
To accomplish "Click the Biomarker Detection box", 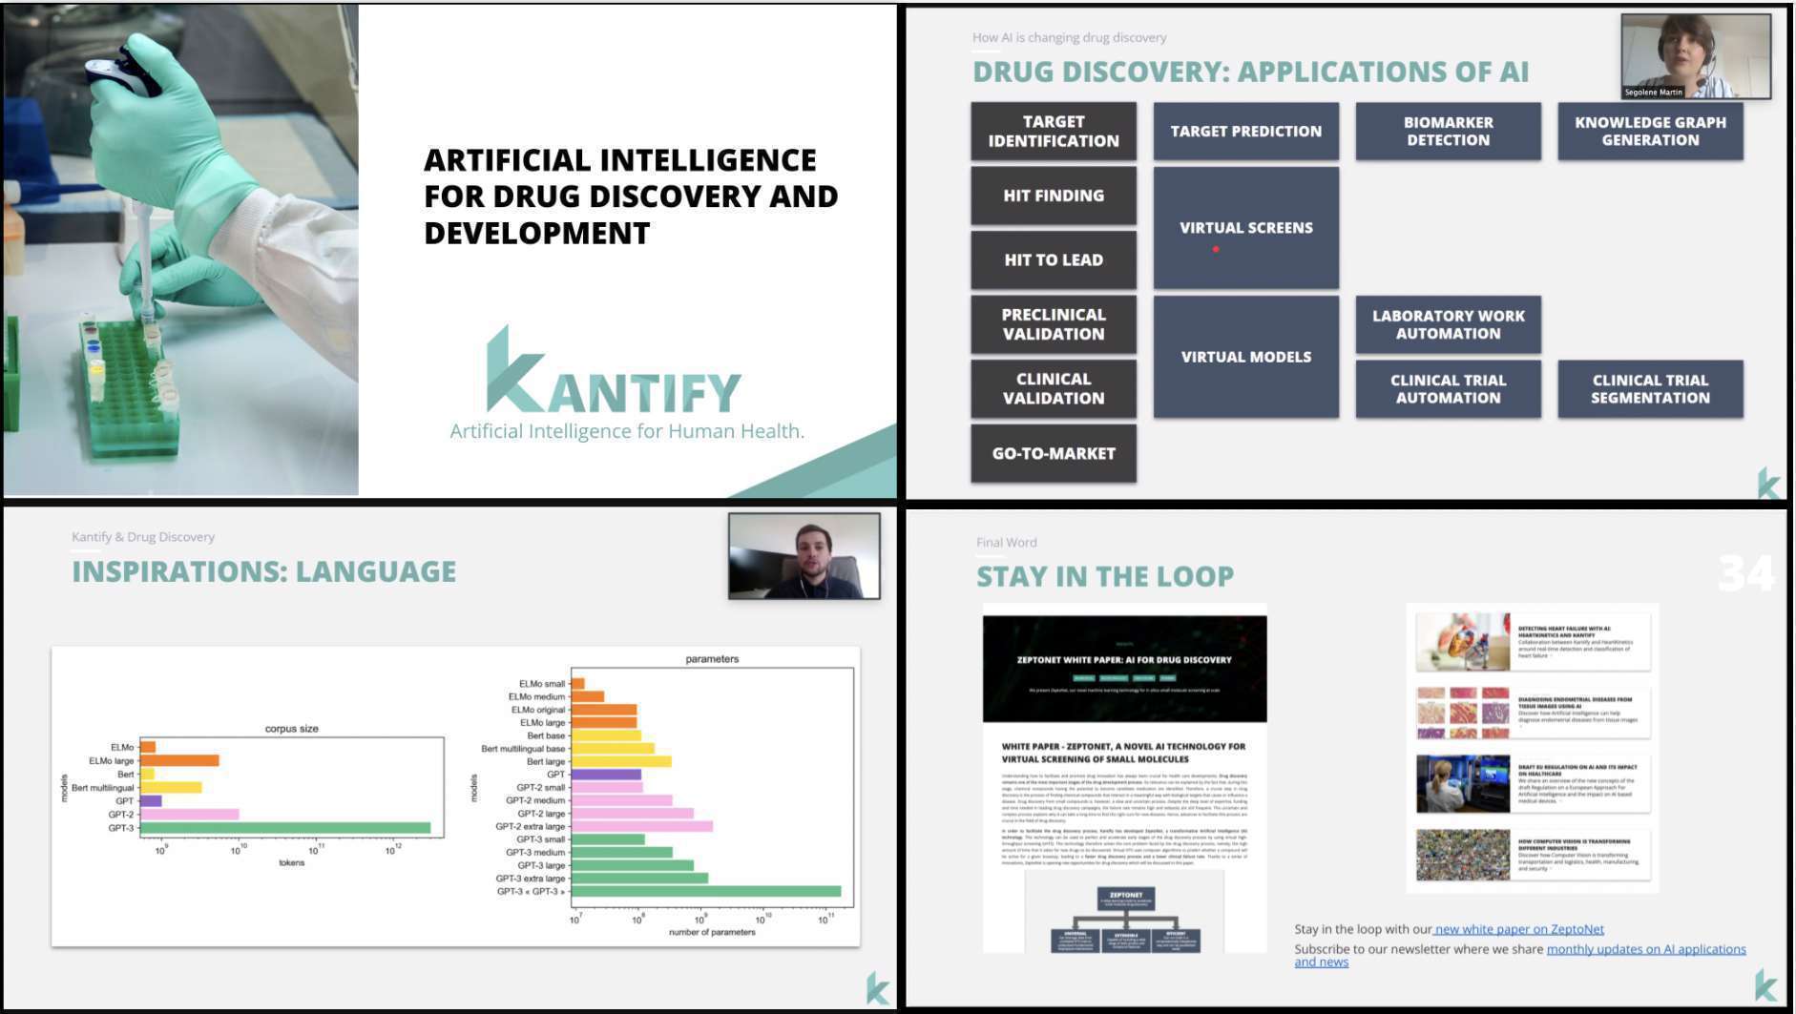I will point(1448,131).
